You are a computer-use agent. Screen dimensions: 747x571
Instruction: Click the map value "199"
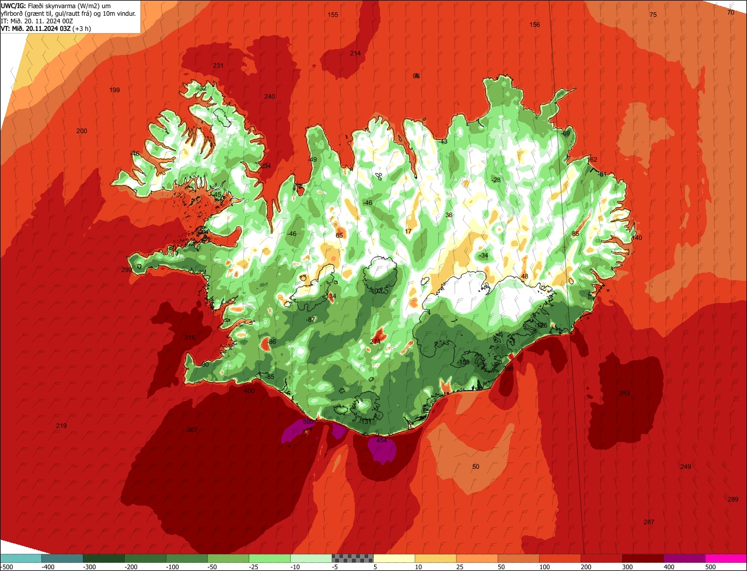point(114,90)
